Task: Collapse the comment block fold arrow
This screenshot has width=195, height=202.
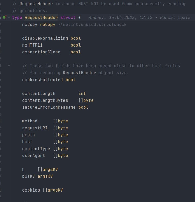Action: pos(9,66)
